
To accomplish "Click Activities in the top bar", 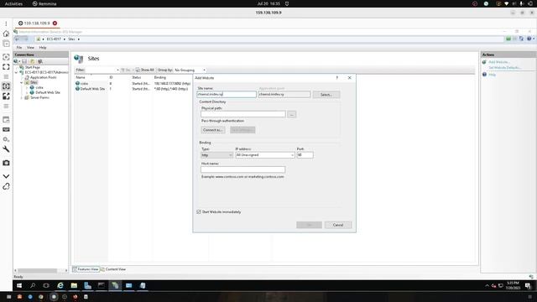I will click(x=13, y=3).
